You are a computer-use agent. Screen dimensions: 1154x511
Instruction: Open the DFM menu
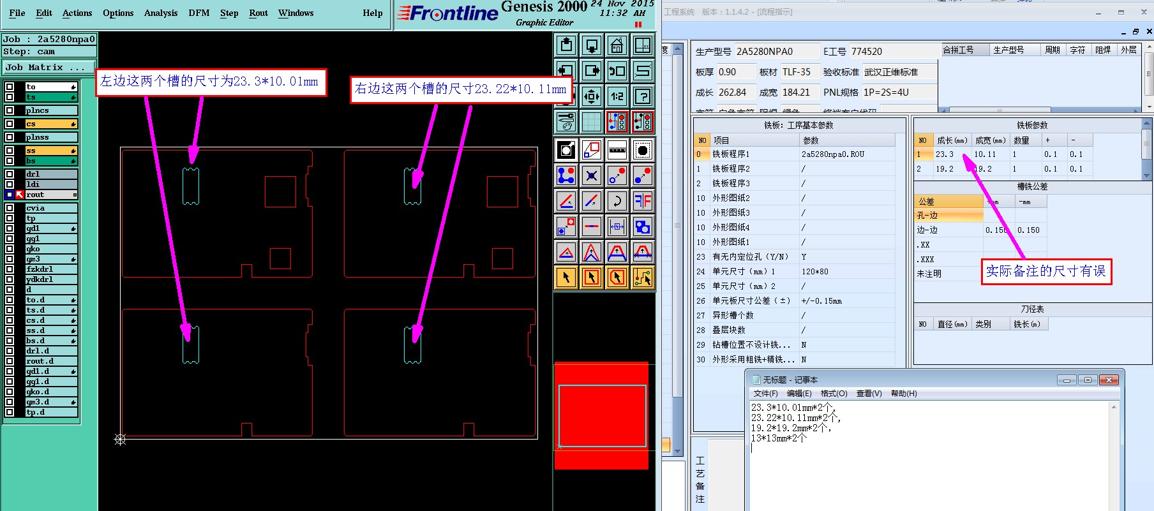click(x=199, y=13)
